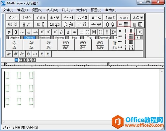Insert the Δy/Δx expression
This screenshot has height=131, width=166.
click(32, 45)
